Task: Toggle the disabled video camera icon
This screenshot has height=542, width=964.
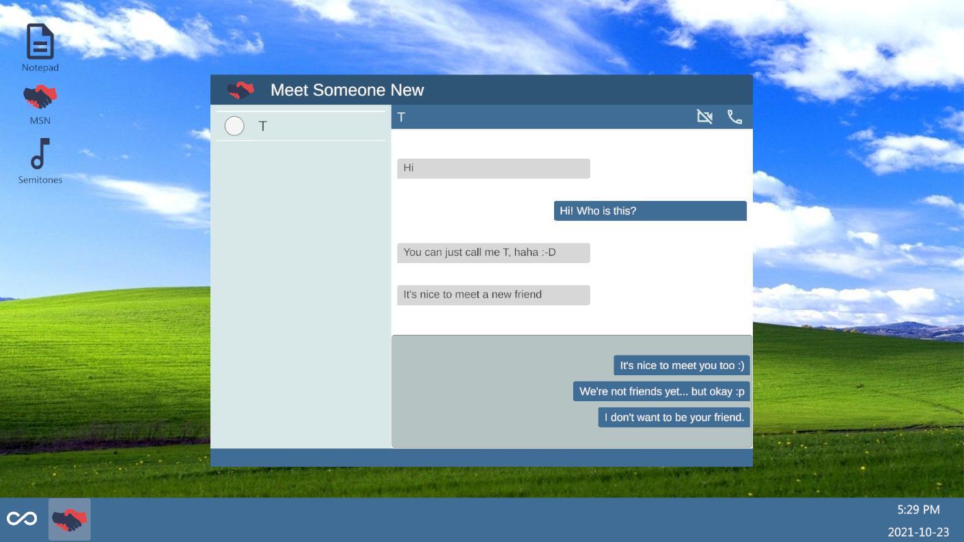Action: click(704, 116)
